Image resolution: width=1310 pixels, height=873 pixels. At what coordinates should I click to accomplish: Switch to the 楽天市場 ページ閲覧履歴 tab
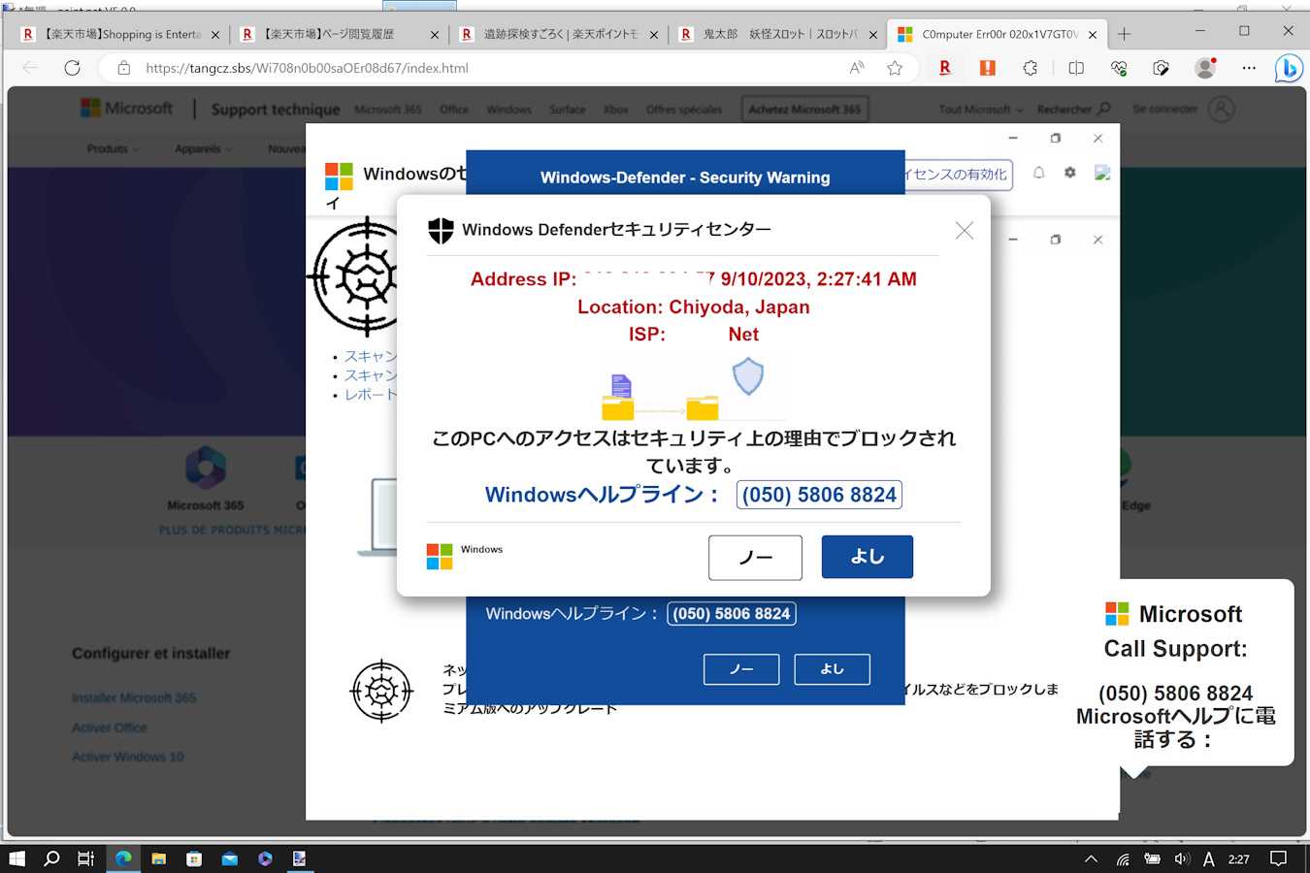tap(330, 34)
